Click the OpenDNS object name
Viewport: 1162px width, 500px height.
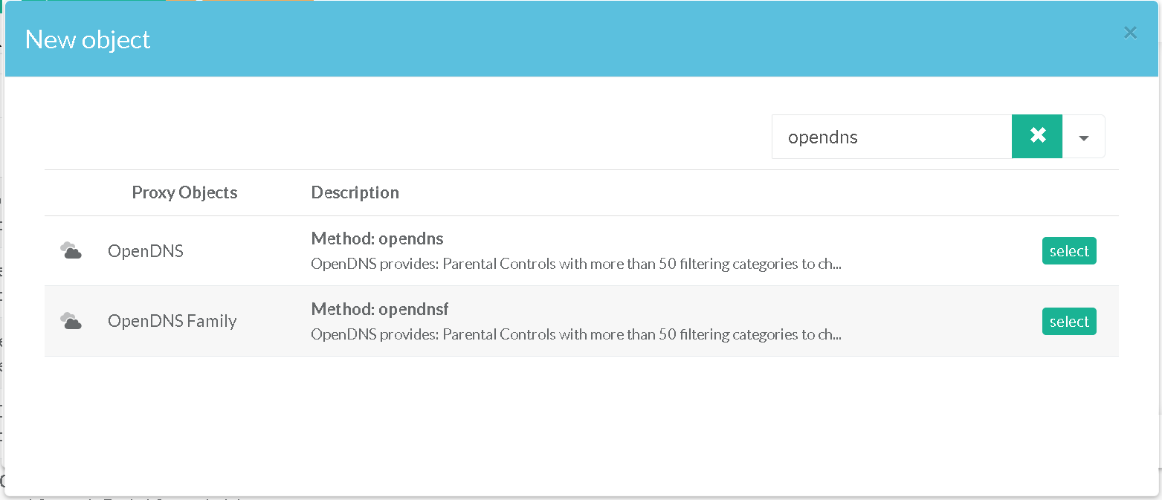click(145, 251)
